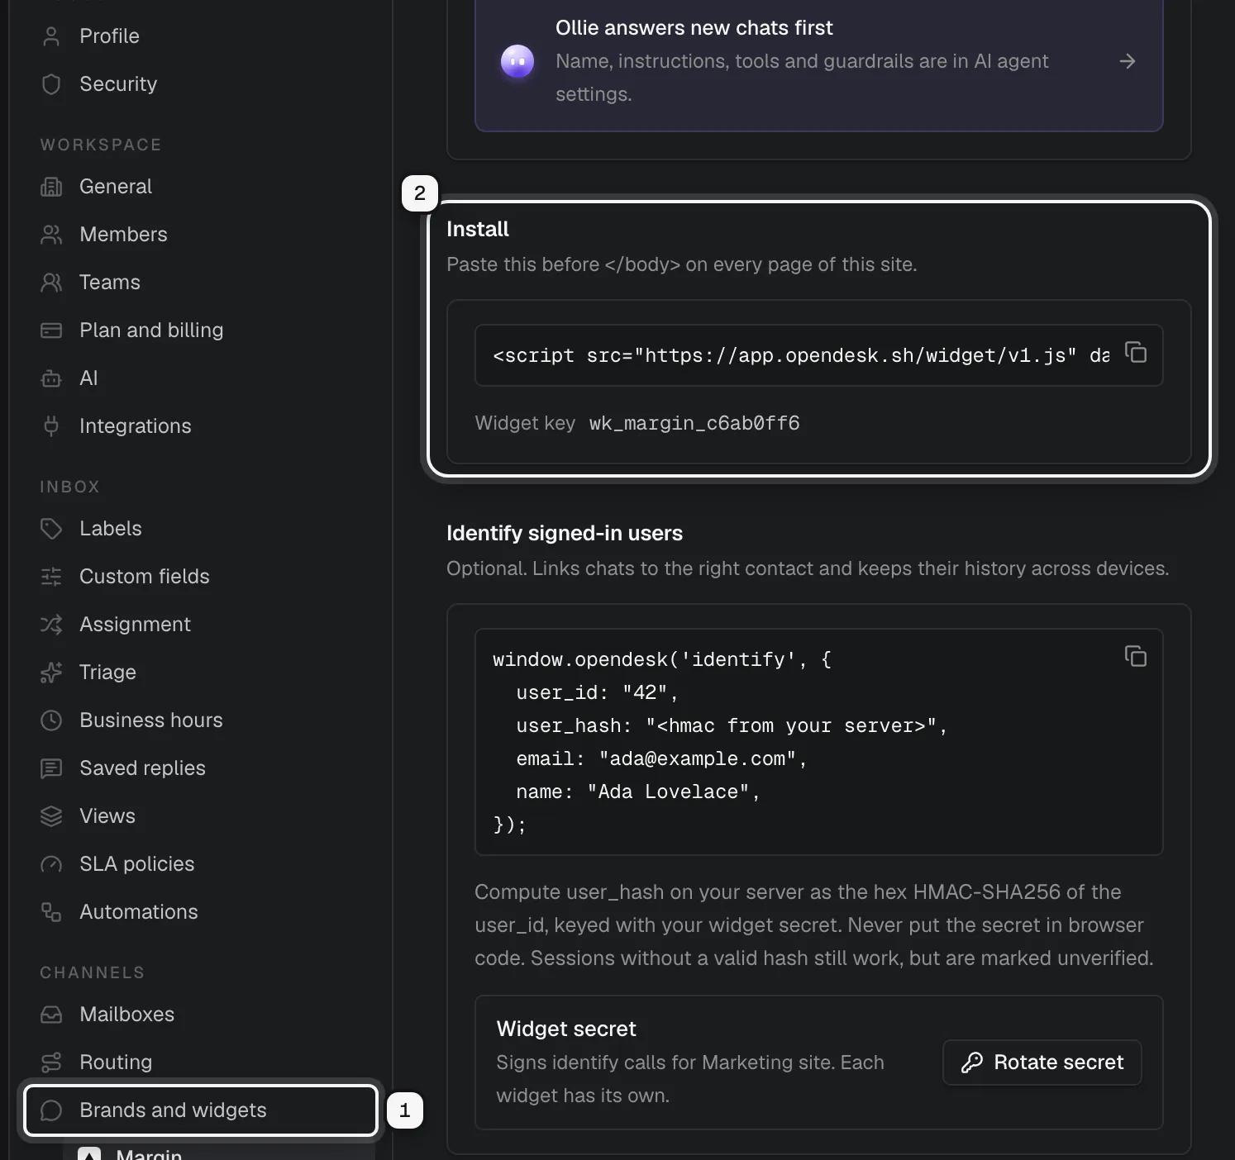Click the Routing icon in sidebar
Image resolution: width=1235 pixels, height=1160 pixels.
[51, 1063]
